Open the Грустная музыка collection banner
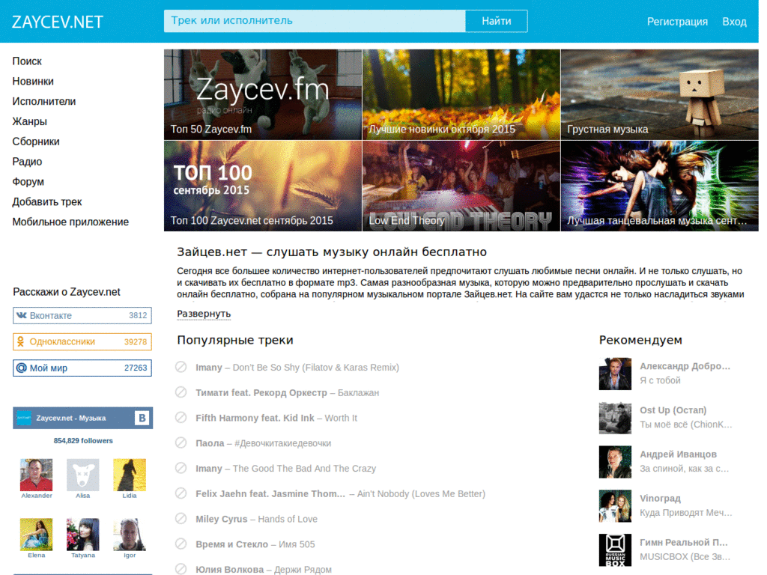Image resolution: width=767 pixels, height=575 pixels. coord(659,94)
